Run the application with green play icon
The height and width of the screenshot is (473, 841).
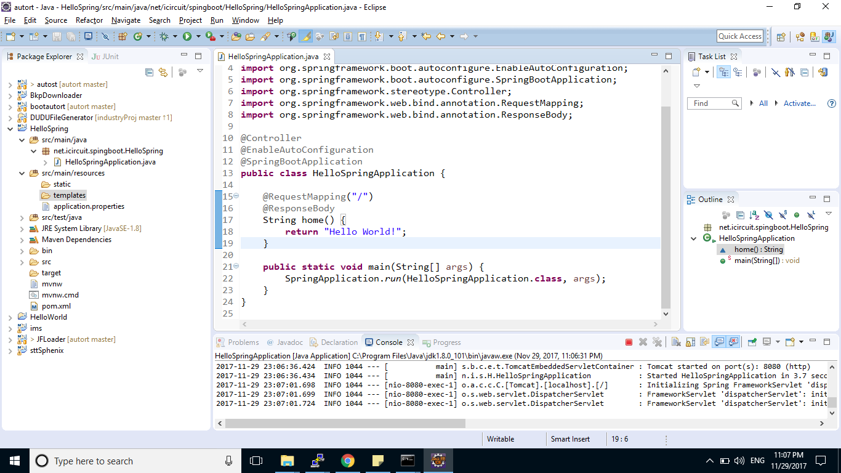click(187, 36)
